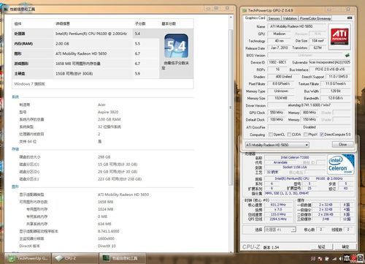Click the performance window scrollbar up arrow

point(231,18)
